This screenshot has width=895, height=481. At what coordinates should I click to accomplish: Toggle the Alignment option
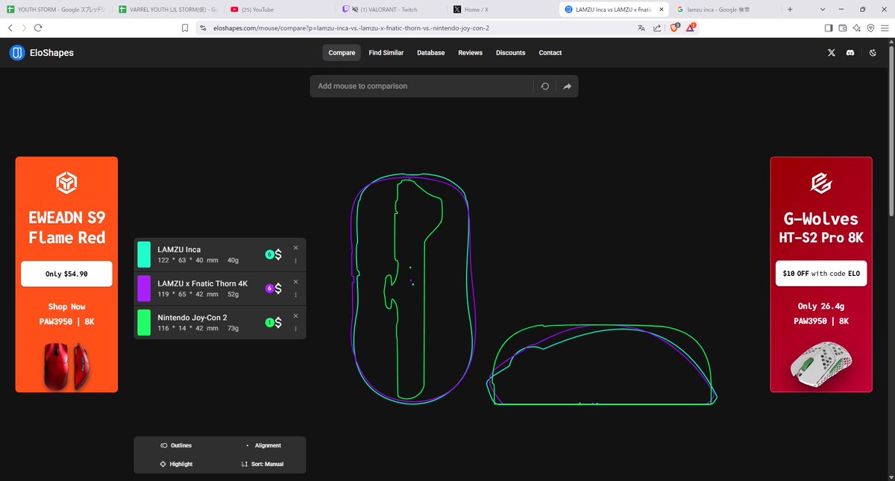pos(263,446)
